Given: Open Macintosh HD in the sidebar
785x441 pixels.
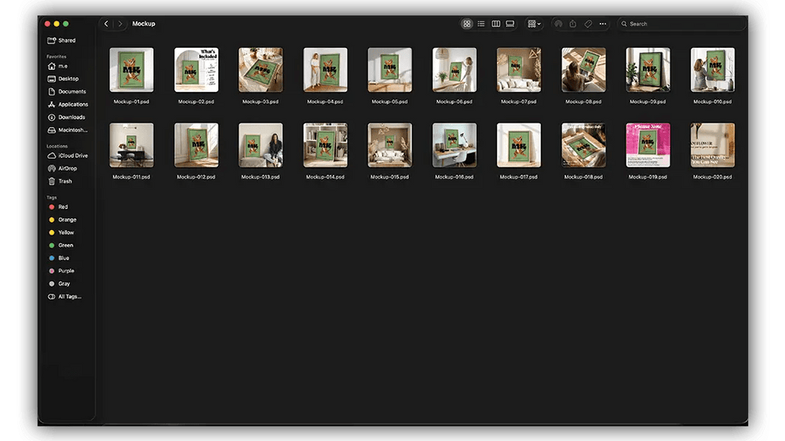Looking at the screenshot, I should tap(67, 130).
